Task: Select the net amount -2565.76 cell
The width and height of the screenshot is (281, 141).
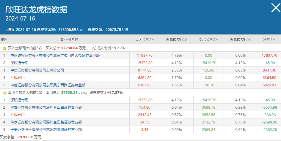Action: point(269,130)
